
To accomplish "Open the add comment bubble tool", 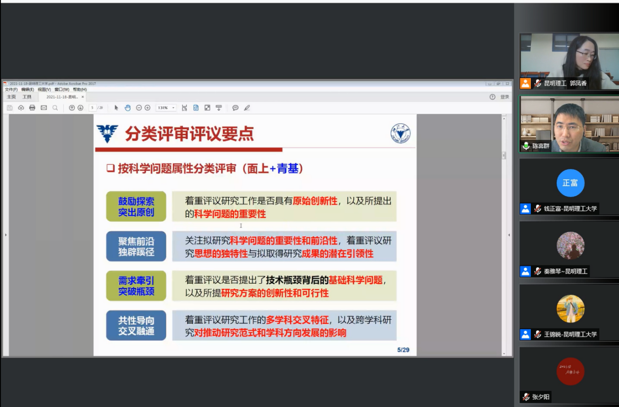I will coord(235,108).
